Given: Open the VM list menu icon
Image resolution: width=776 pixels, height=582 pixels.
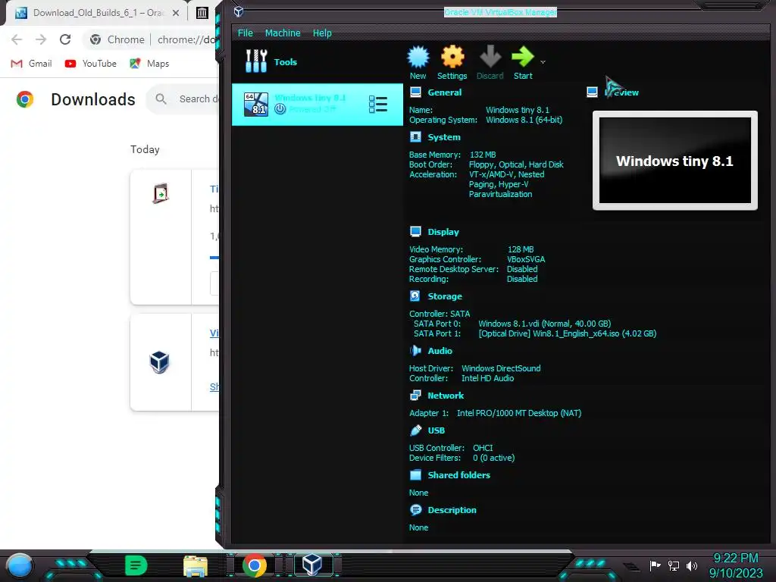Looking at the screenshot, I should tap(378, 104).
